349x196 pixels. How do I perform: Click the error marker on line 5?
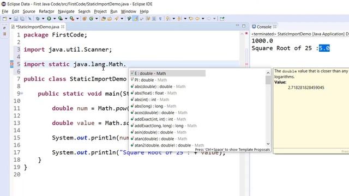tap(12, 64)
